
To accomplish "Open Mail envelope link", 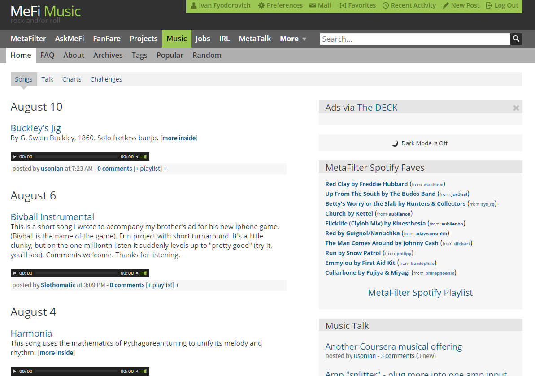I will (x=320, y=5).
